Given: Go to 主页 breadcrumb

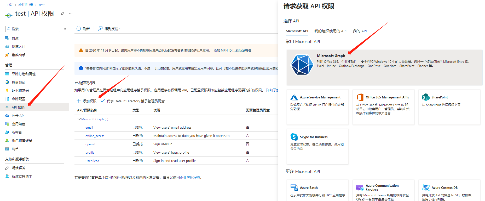Looking at the screenshot, I should point(9,5).
